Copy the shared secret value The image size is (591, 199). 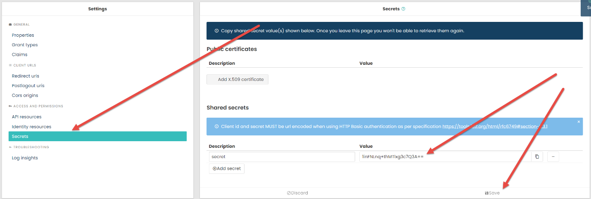(x=537, y=157)
